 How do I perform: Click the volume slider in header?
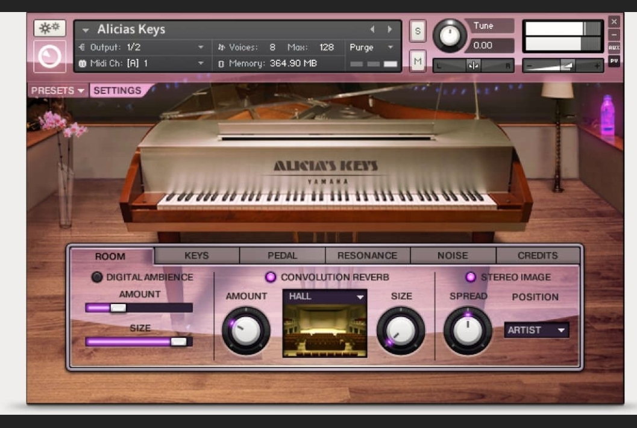point(563,66)
